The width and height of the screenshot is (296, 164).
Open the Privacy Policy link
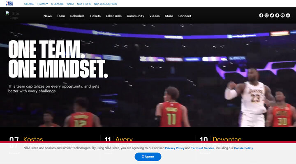click(175, 148)
